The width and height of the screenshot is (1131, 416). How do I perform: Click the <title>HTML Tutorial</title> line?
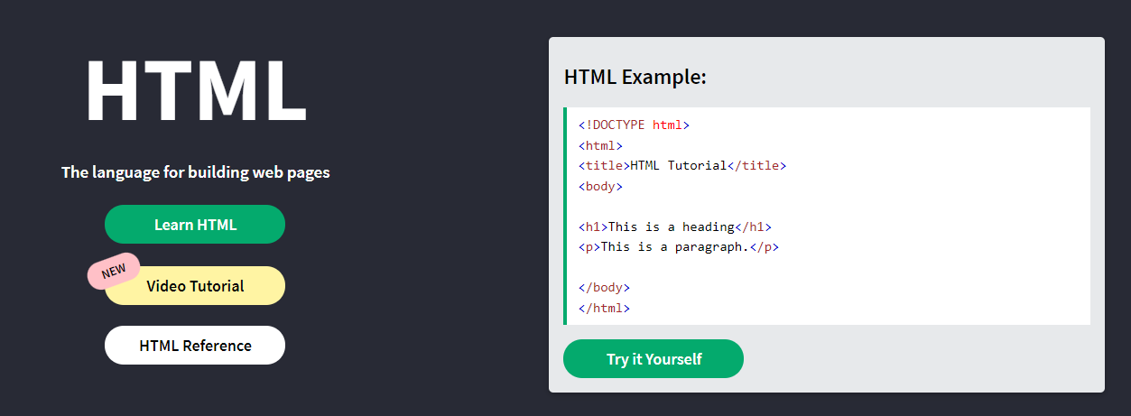(682, 166)
